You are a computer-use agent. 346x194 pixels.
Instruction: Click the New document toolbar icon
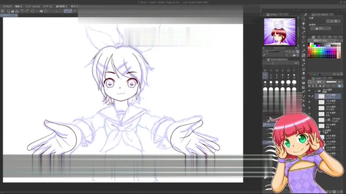coord(8,11)
